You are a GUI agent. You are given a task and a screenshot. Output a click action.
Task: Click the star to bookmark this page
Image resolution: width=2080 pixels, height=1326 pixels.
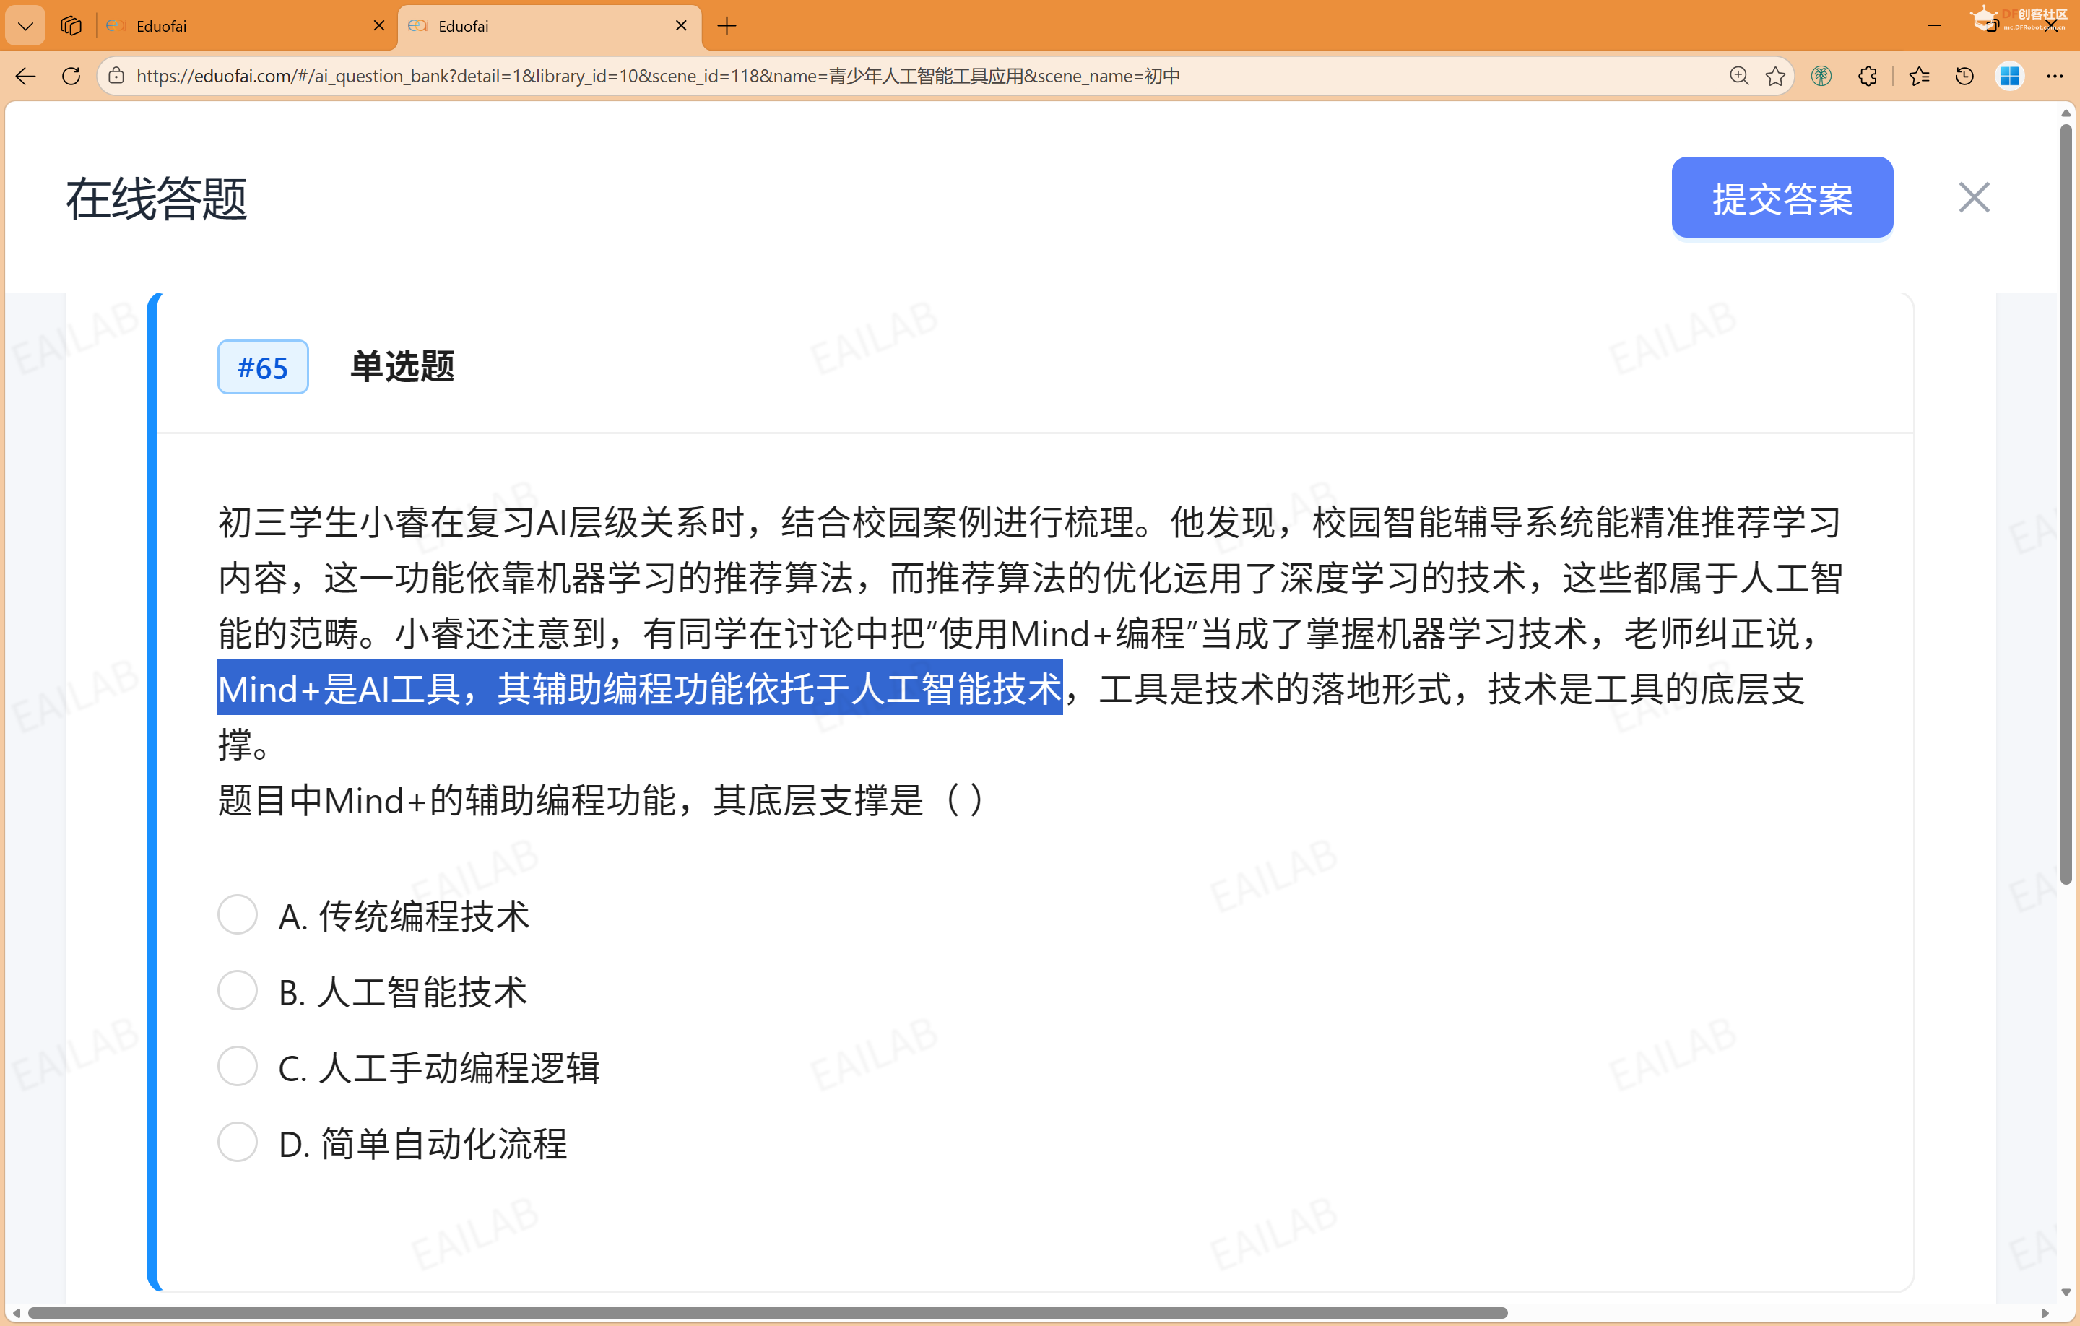coord(1777,76)
